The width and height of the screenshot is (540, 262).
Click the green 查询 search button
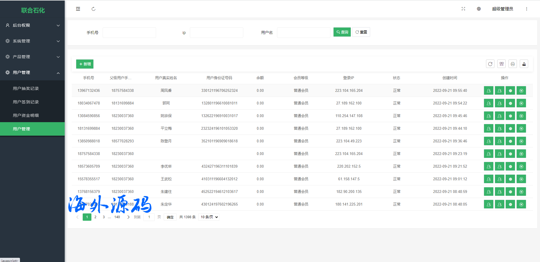click(x=342, y=32)
